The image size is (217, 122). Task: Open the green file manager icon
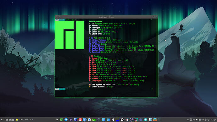(61, 120)
